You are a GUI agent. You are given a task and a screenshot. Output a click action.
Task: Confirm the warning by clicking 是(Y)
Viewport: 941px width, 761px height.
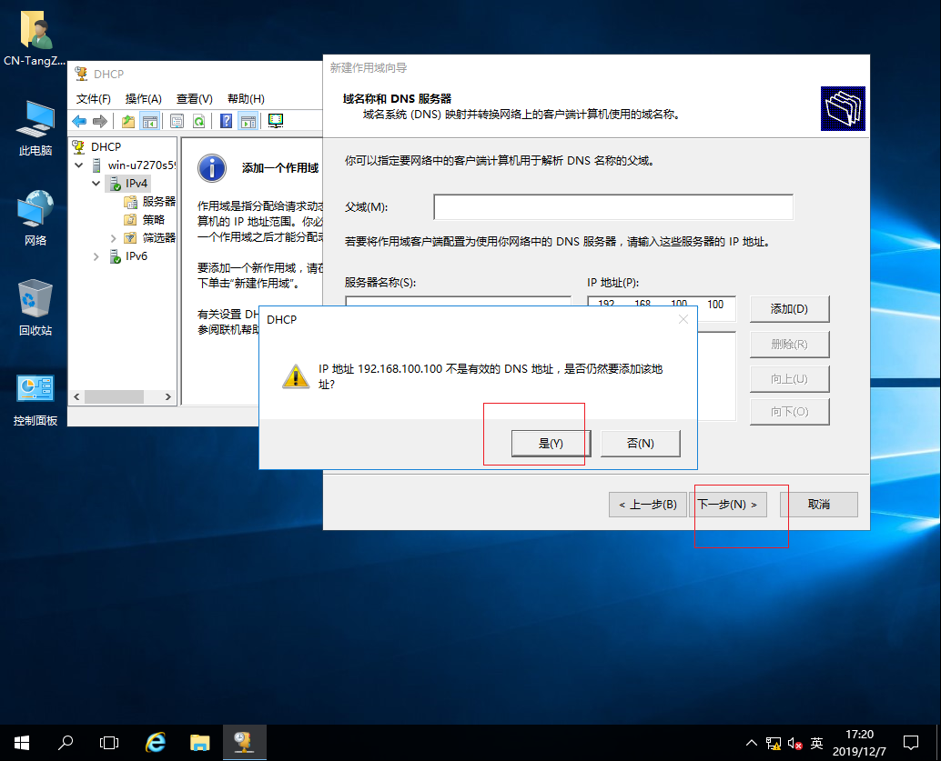click(550, 444)
